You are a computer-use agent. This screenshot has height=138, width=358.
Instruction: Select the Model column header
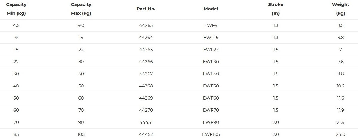tap(211, 9)
